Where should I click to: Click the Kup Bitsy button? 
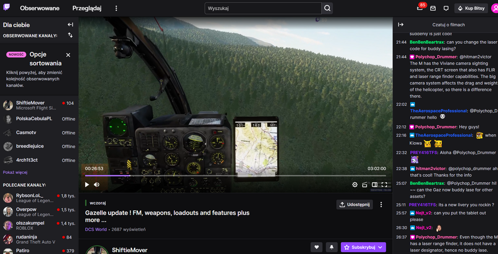471,8
